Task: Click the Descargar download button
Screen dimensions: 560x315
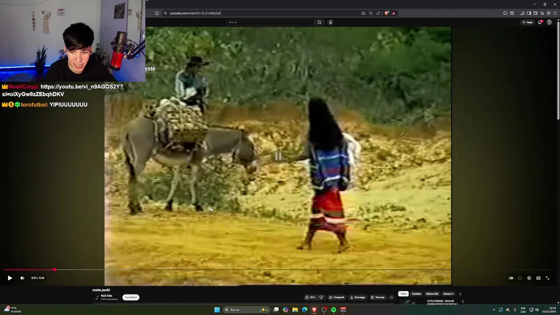Action: point(357,297)
